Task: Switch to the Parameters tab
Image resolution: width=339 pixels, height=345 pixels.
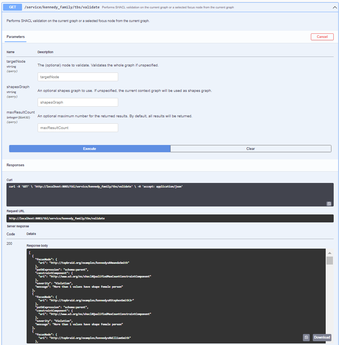Action: (x=16, y=37)
